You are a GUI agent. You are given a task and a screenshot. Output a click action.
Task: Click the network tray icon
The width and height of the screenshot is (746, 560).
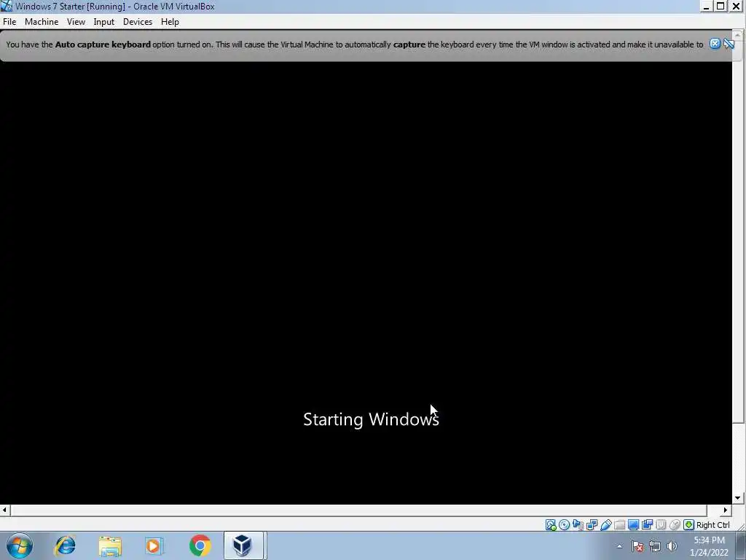655,546
